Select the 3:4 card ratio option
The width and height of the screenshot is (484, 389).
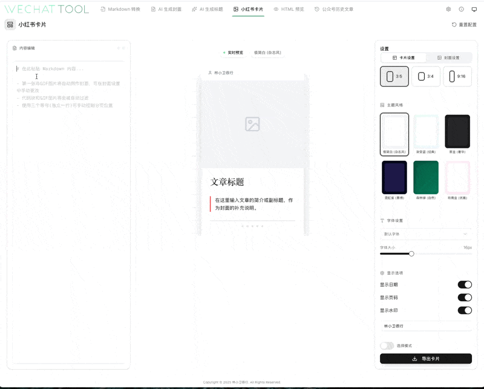(426, 76)
